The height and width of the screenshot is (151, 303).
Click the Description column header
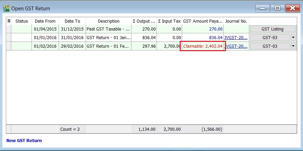[x=108, y=21]
